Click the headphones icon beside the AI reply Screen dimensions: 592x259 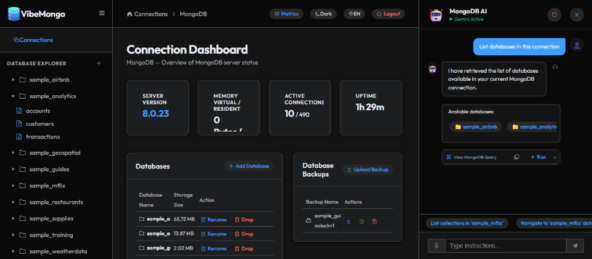point(554,67)
